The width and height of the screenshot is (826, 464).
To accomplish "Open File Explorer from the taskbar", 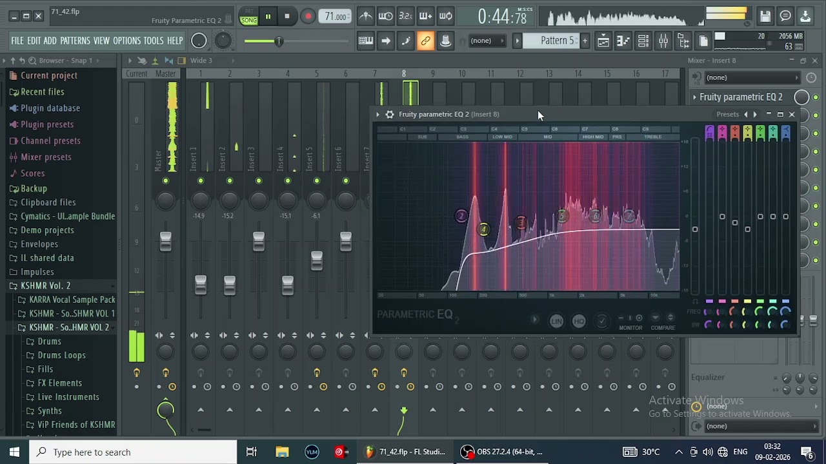I will pos(282,452).
